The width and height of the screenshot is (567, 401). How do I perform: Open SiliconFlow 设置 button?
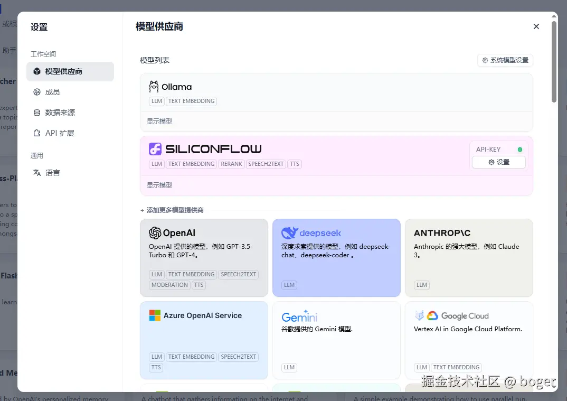(499, 162)
